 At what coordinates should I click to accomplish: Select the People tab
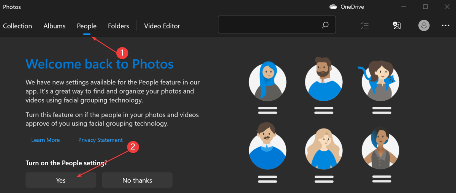click(x=87, y=26)
